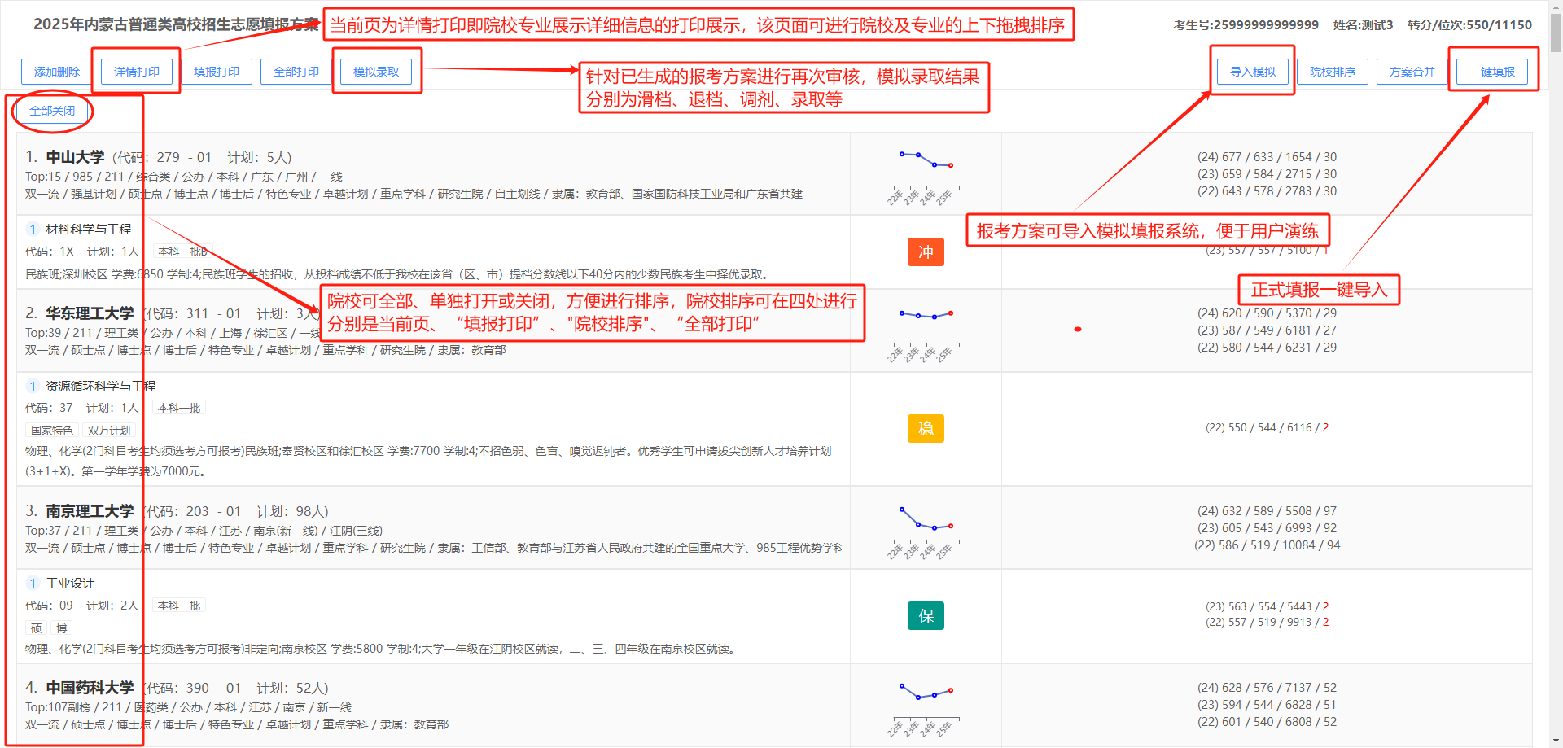Image resolution: width=1563 pixels, height=748 pixels.
Task: Collapse the 中山大学 school row
Action: (x=75, y=157)
